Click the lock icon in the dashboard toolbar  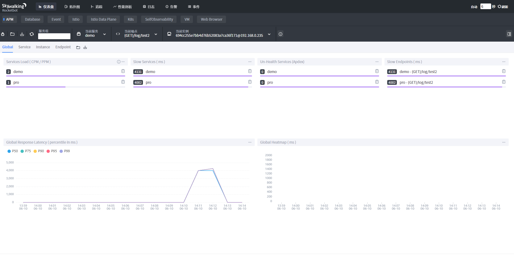(x=3, y=34)
